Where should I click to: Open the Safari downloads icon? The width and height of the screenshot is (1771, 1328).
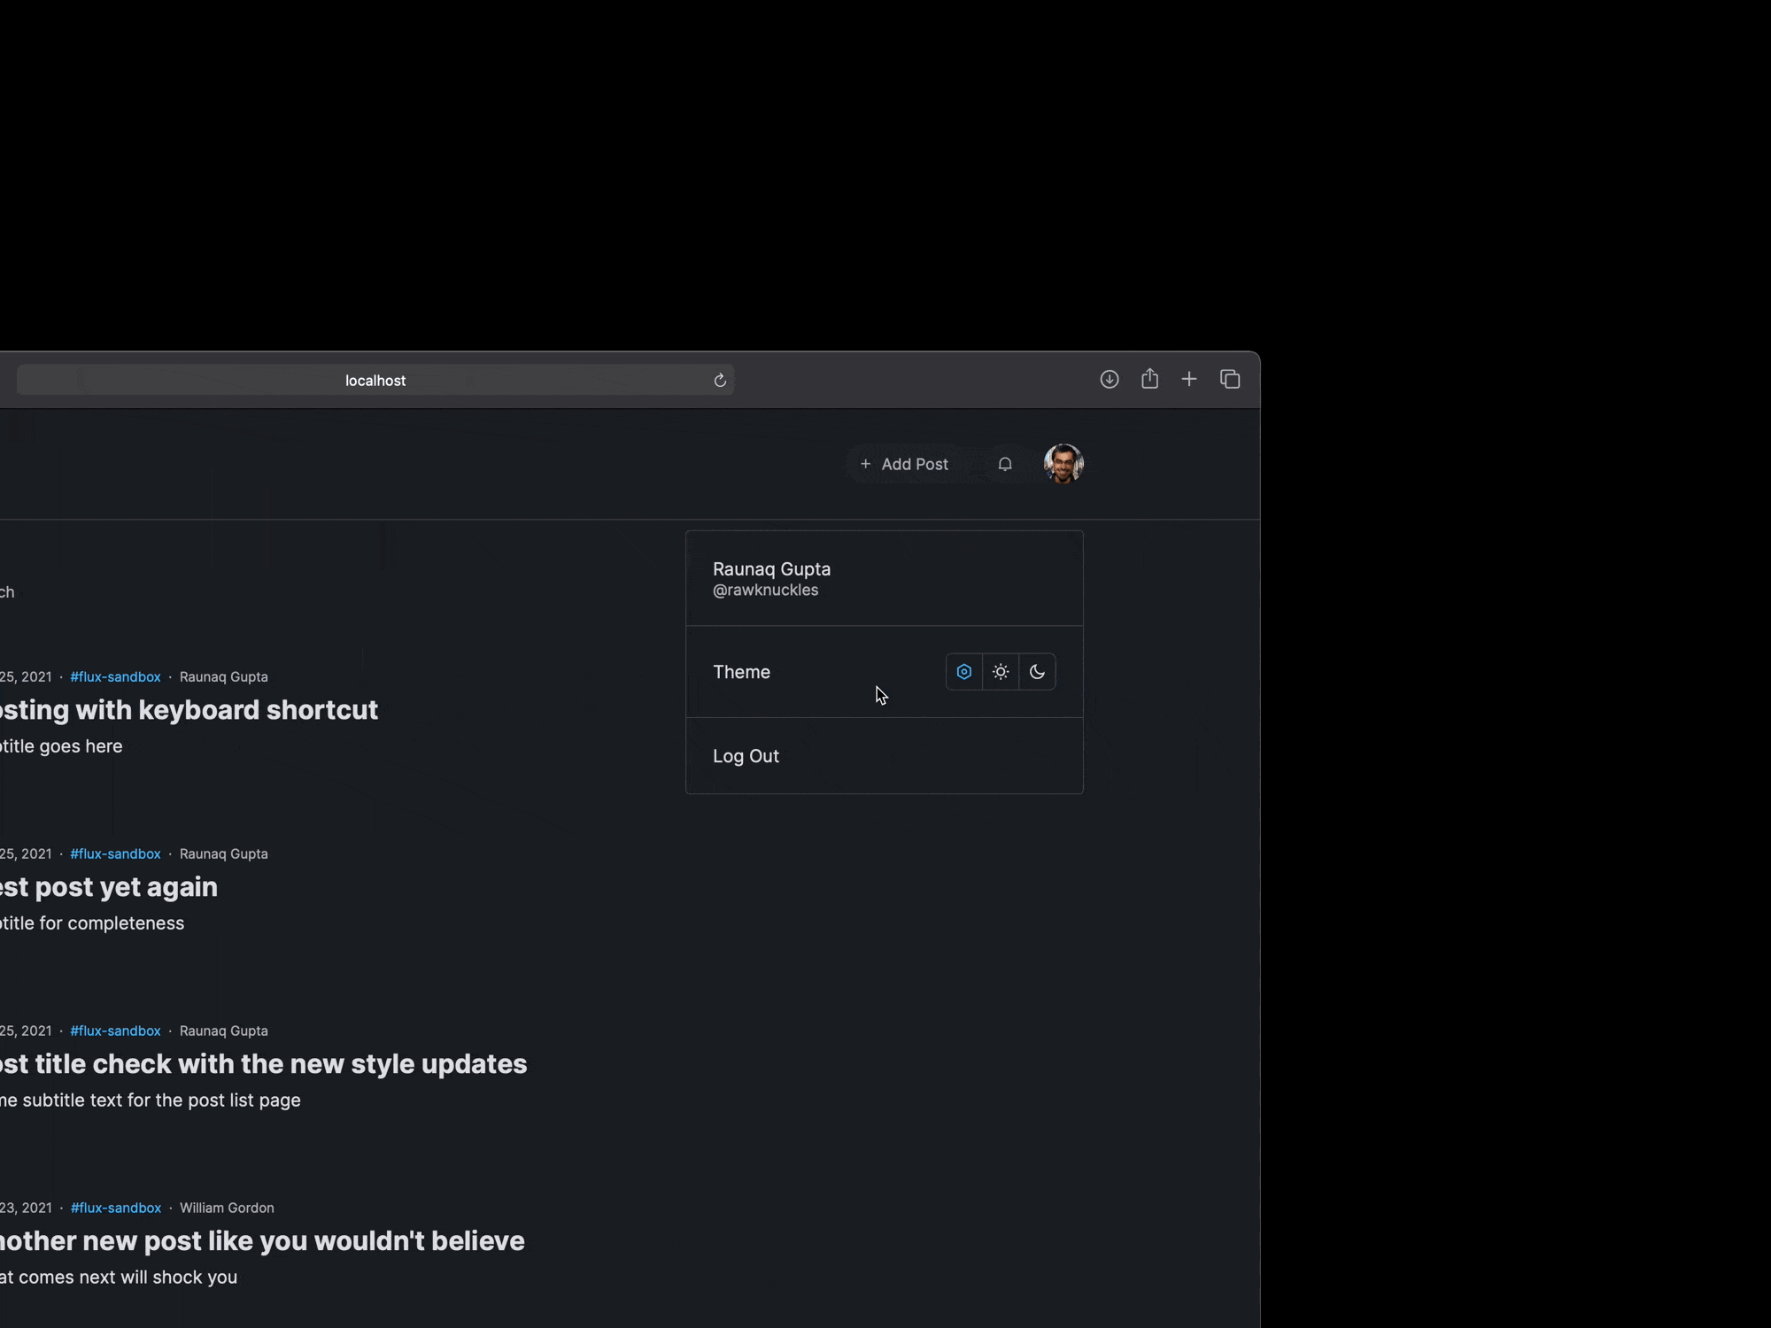point(1109,379)
